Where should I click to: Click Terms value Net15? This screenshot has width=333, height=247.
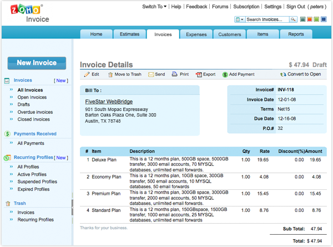(x=284, y=109)
